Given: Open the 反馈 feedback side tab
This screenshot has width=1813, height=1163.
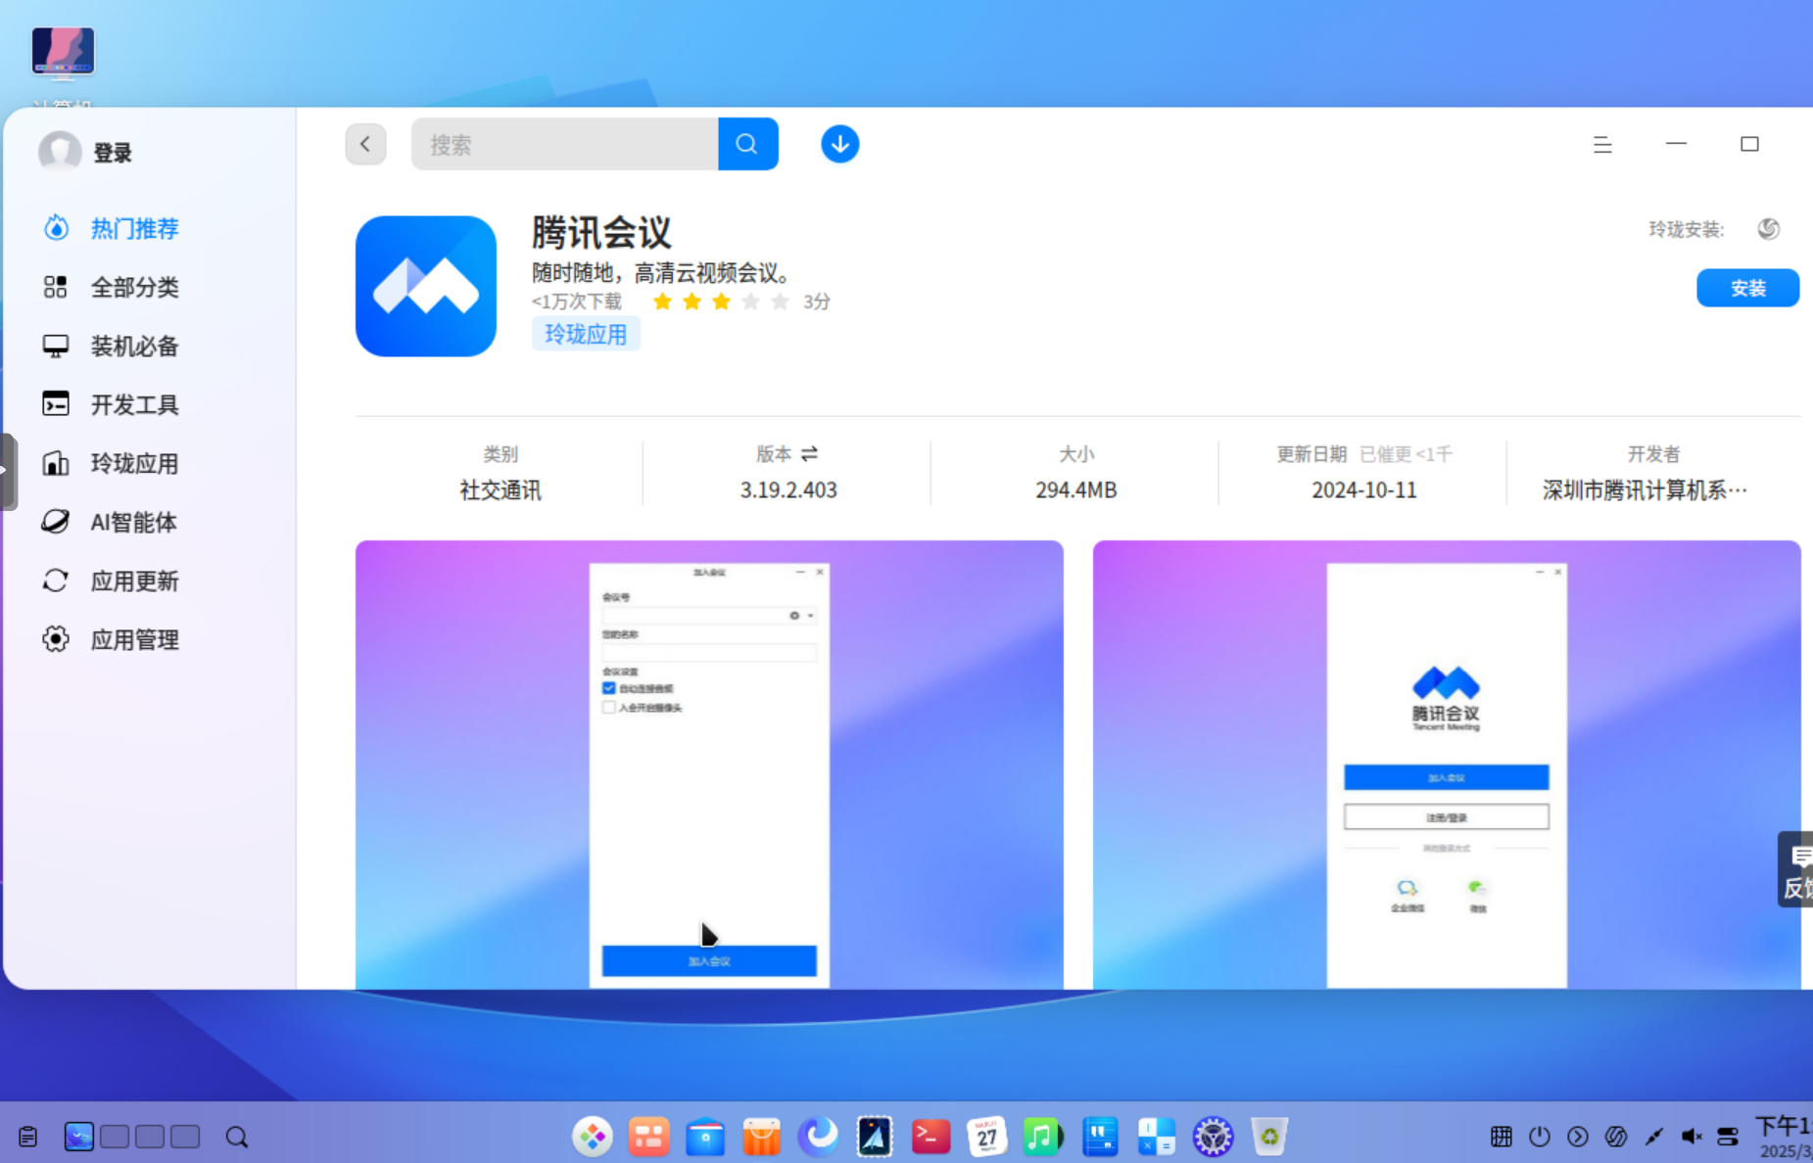Looking at the screenshot, I should [x=1795, y=869].
